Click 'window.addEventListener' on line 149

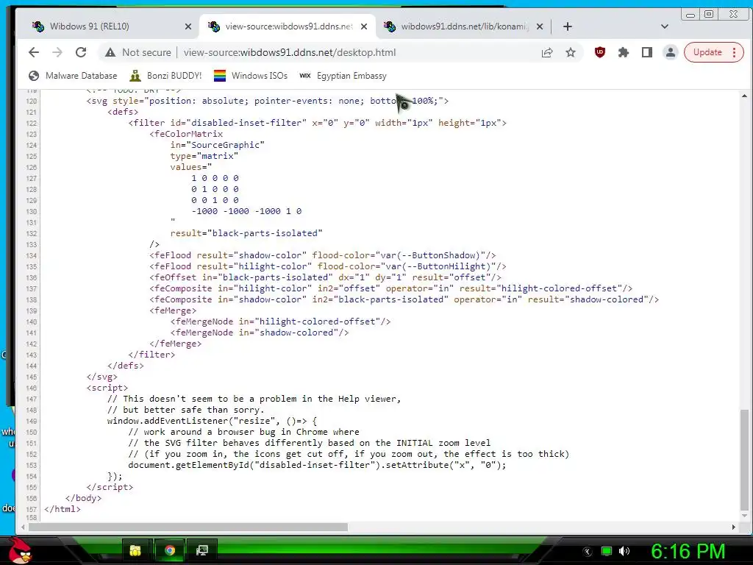[167, 422]
